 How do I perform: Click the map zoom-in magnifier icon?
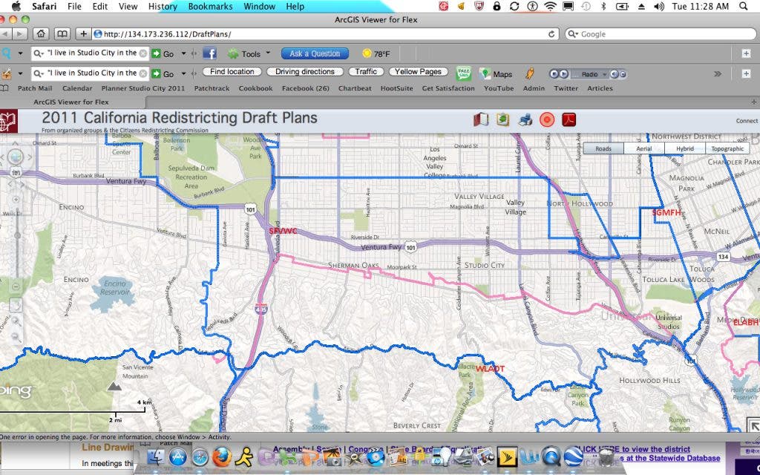pyautogui.click(x=16, y=321)
